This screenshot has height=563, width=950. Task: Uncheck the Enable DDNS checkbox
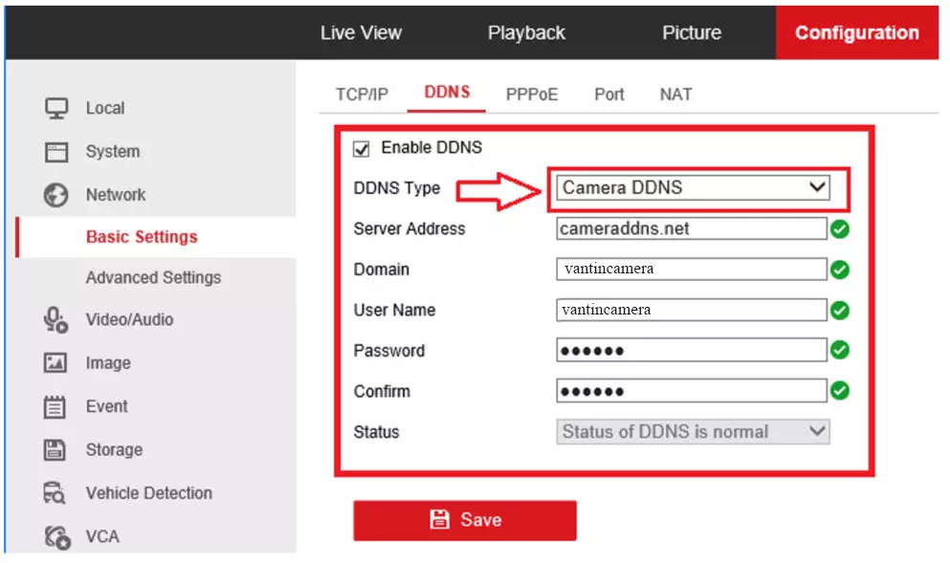click(x=361, y=149)
